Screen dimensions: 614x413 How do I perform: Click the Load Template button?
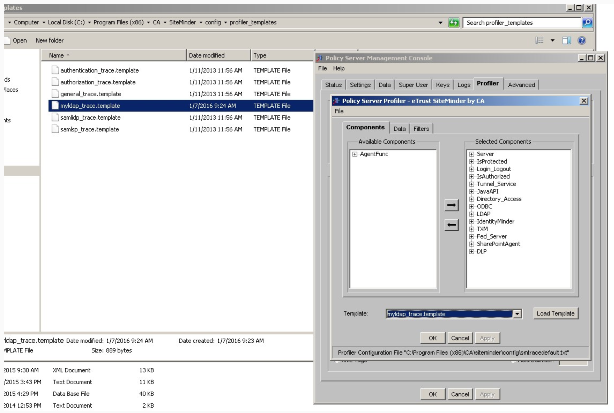coord(555,313)
